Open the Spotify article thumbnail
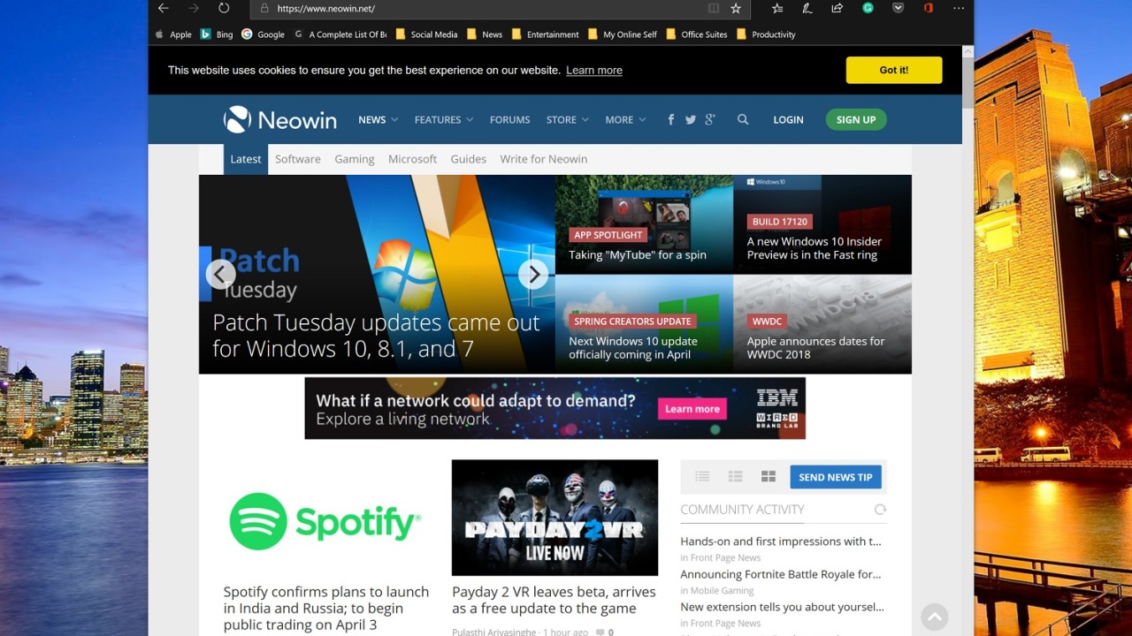1132x636 pixels. (x=326, y=518)
